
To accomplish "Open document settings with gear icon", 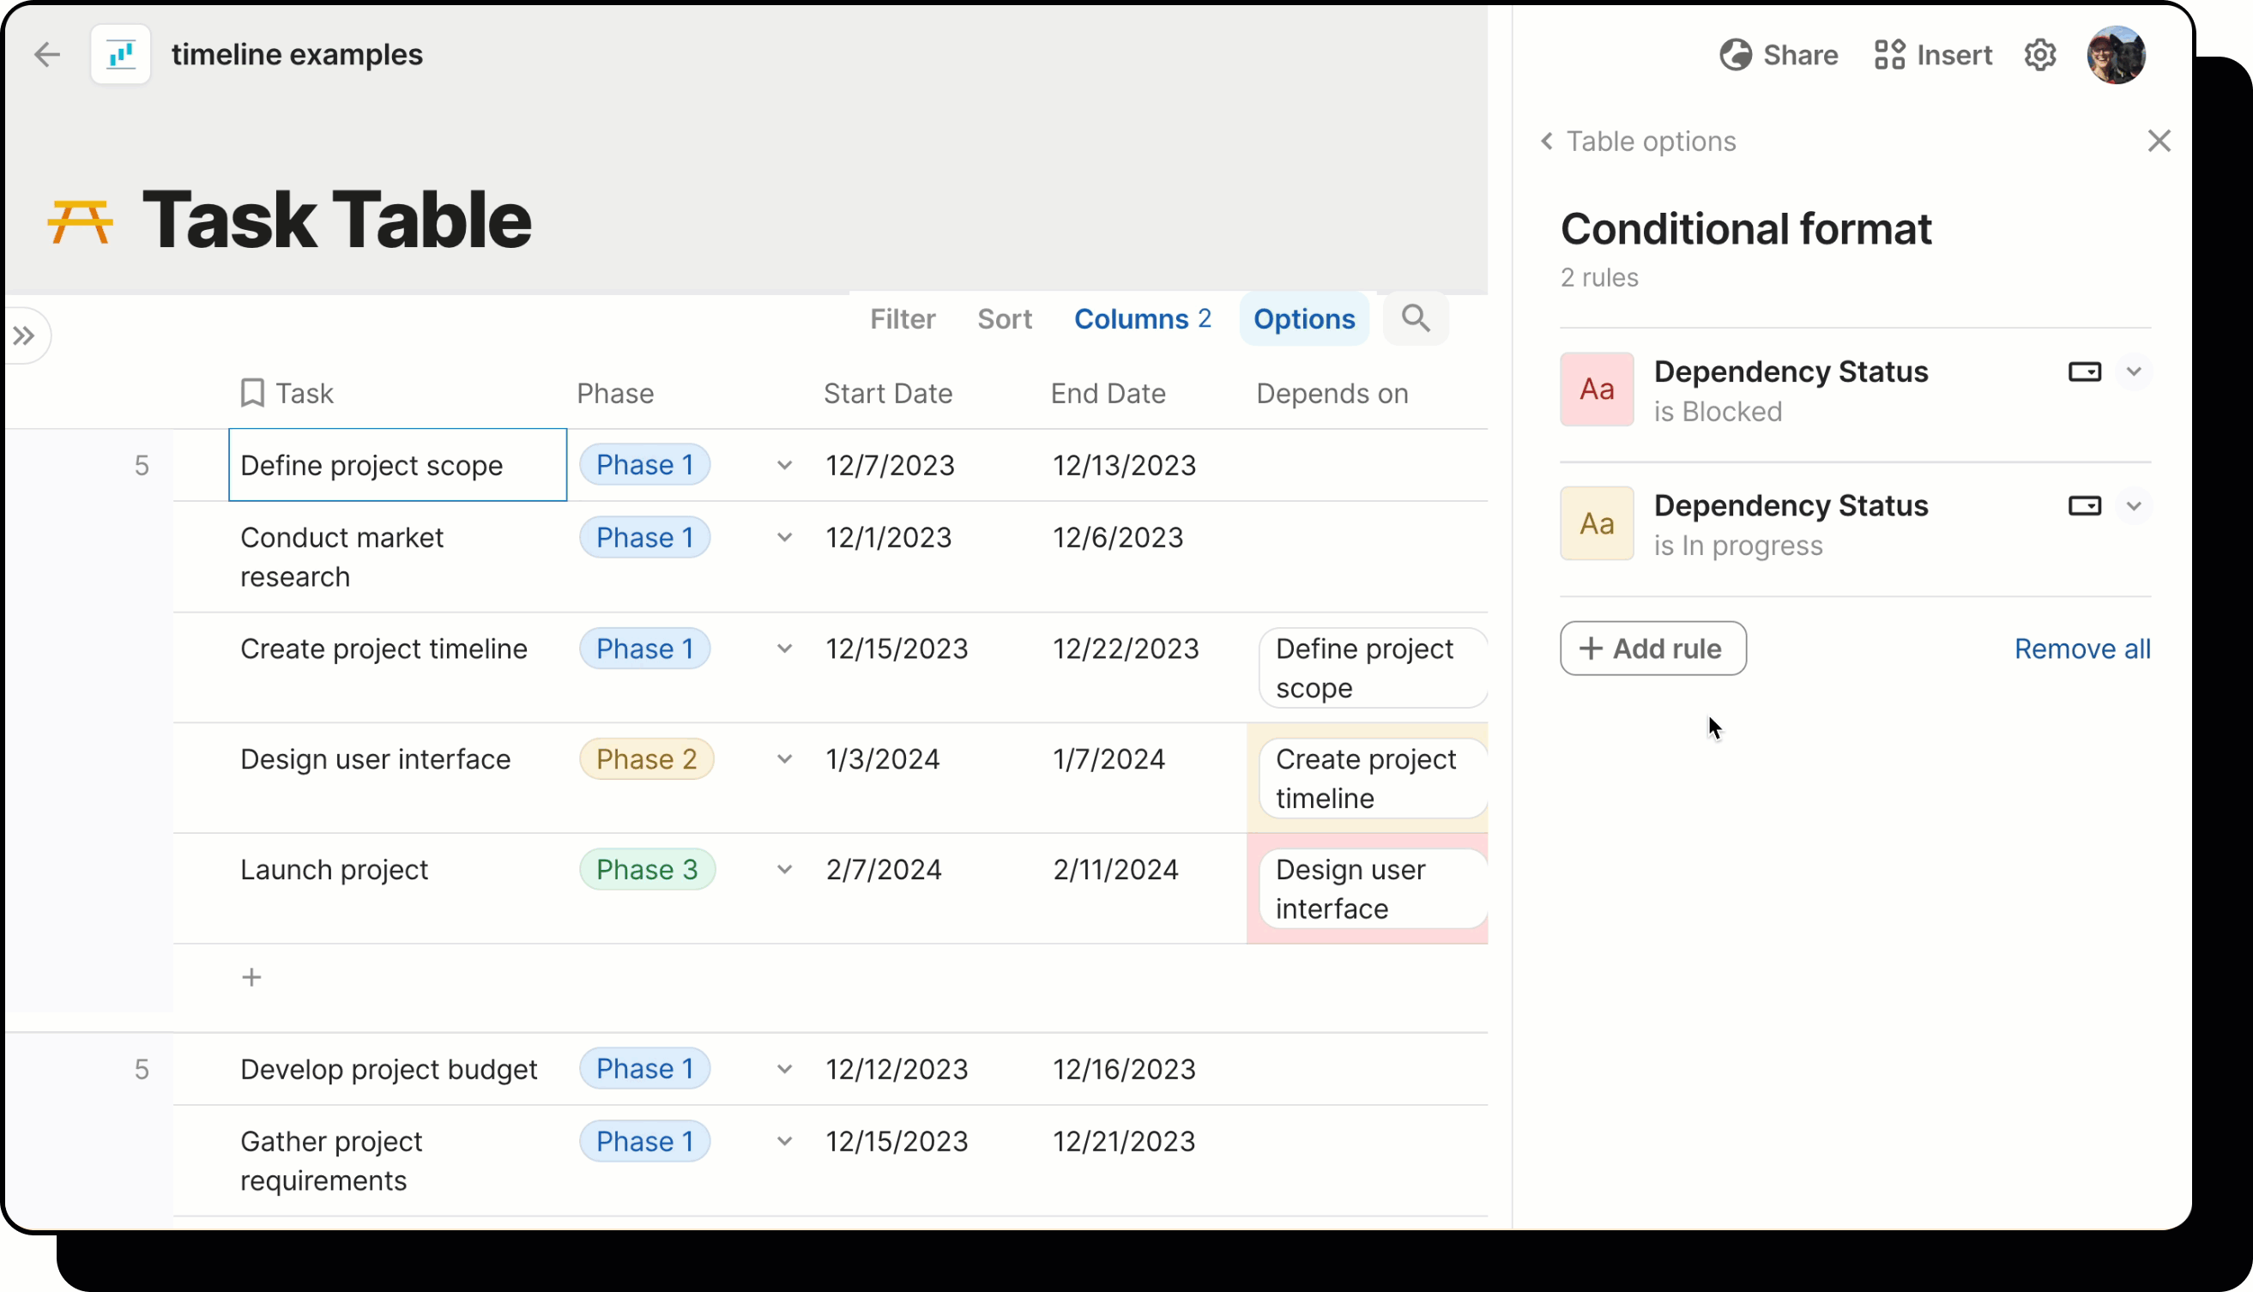I will click(x=2041, y=54).
